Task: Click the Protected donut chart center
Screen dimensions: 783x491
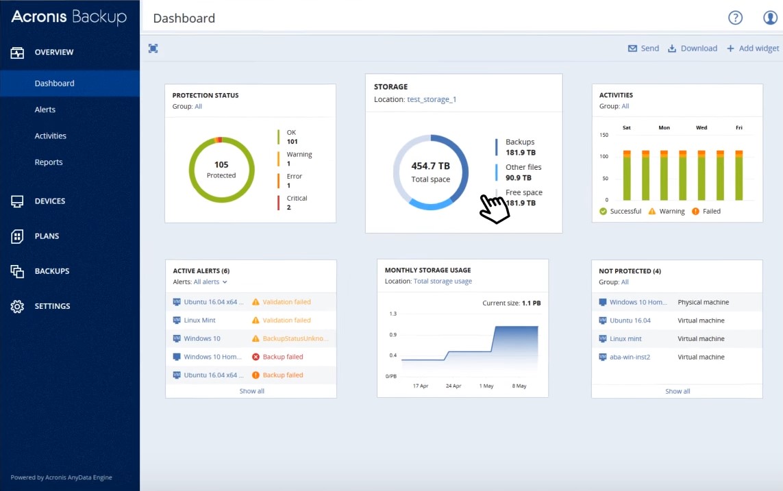Action: (x=221, y=169)
